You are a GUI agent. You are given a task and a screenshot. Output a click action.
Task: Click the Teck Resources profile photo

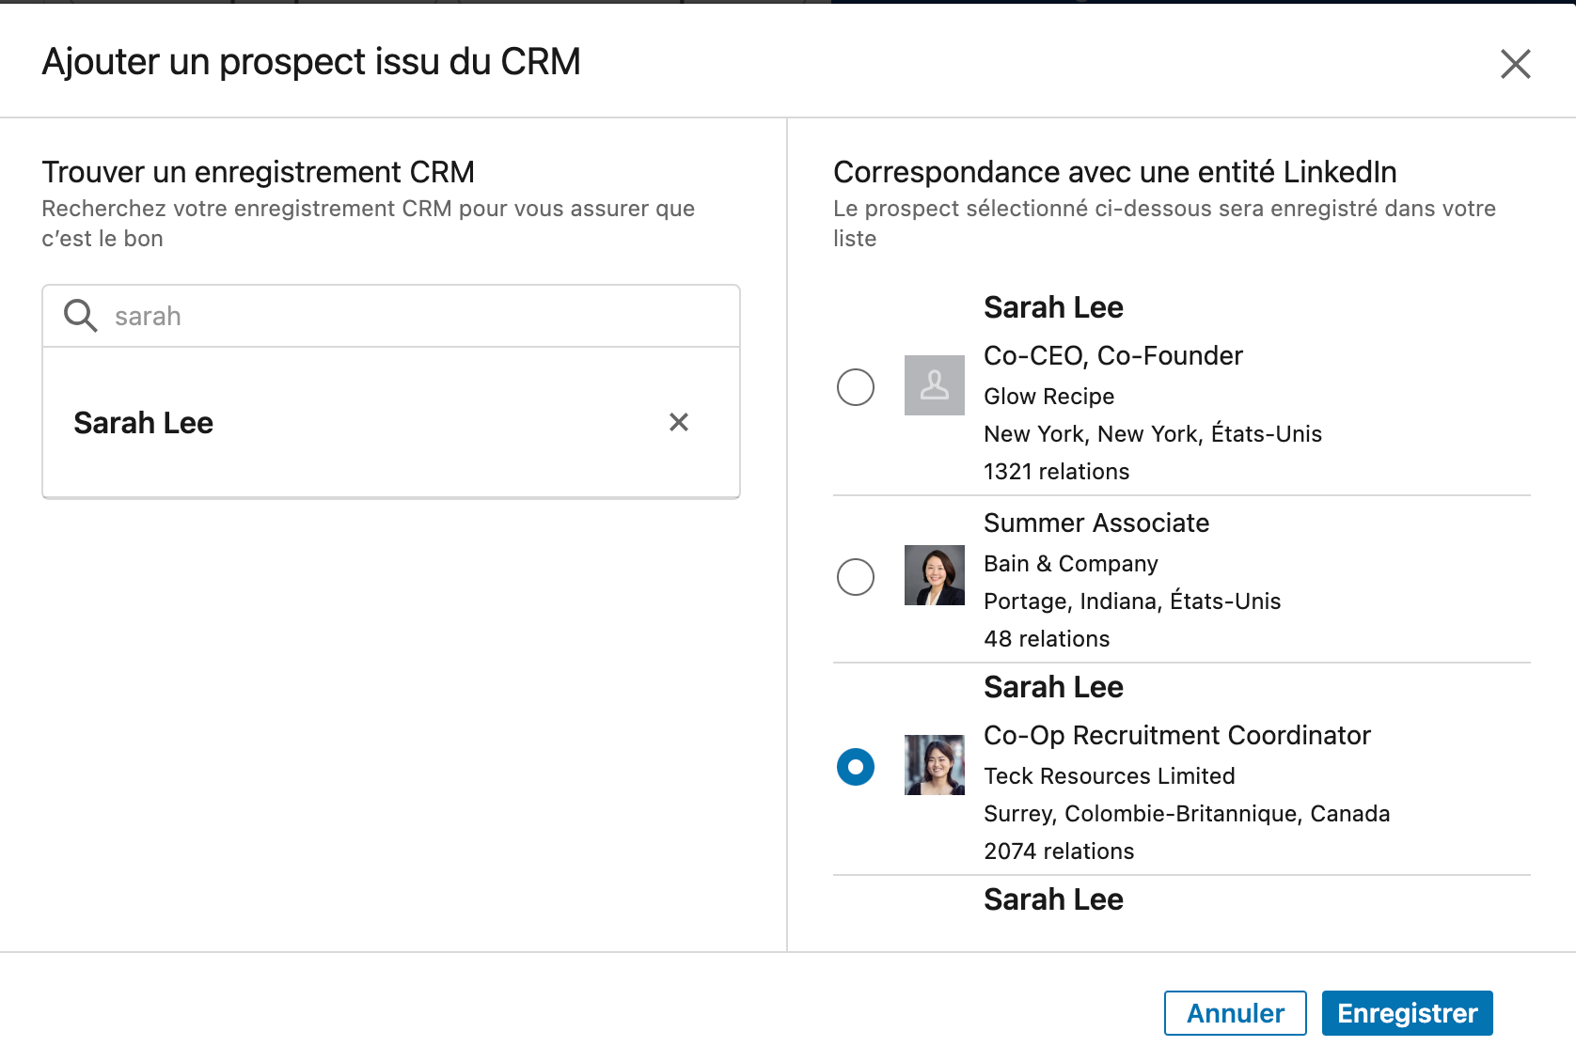(934, 765)
